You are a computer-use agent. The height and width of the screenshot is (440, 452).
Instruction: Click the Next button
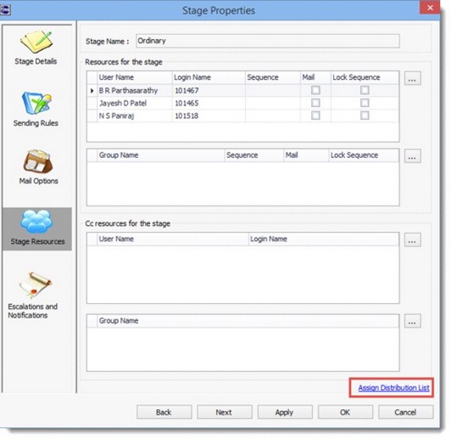point(225,412)
